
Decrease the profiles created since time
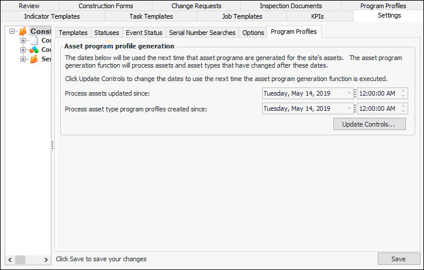pos(404,111)
